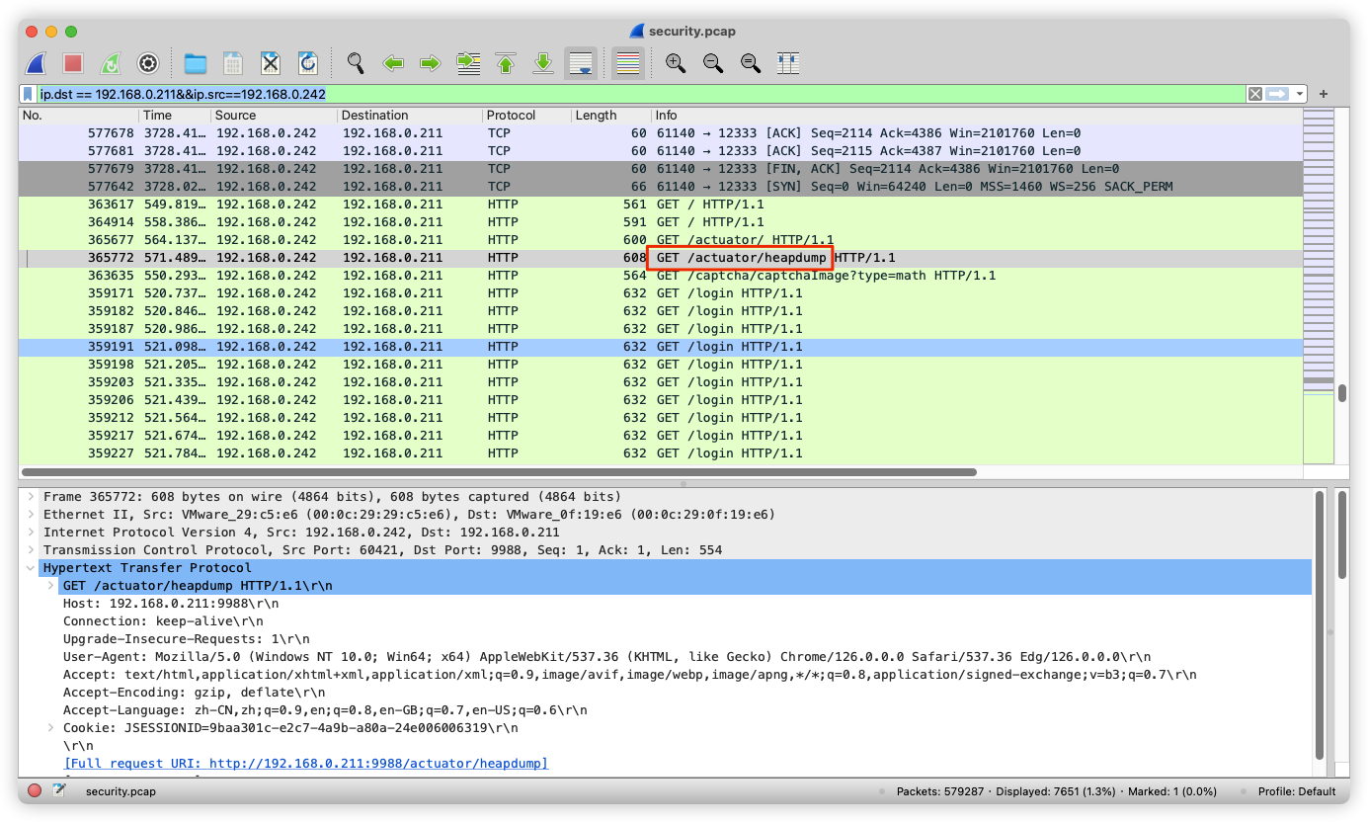
Task: Click the packet list horizontal scrollbar
Action: coord(499,472)
